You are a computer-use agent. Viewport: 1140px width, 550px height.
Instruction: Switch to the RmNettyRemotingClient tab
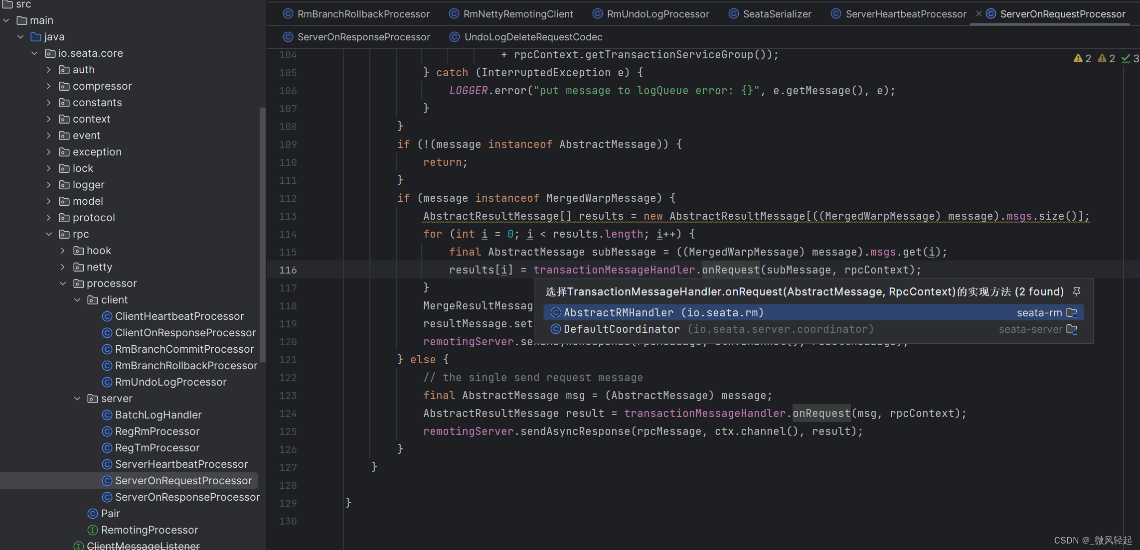511,14
